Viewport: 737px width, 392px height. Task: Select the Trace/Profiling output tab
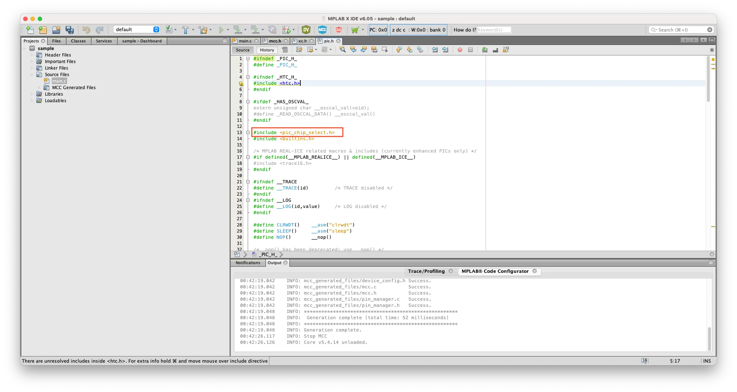[x=426, y=271]
